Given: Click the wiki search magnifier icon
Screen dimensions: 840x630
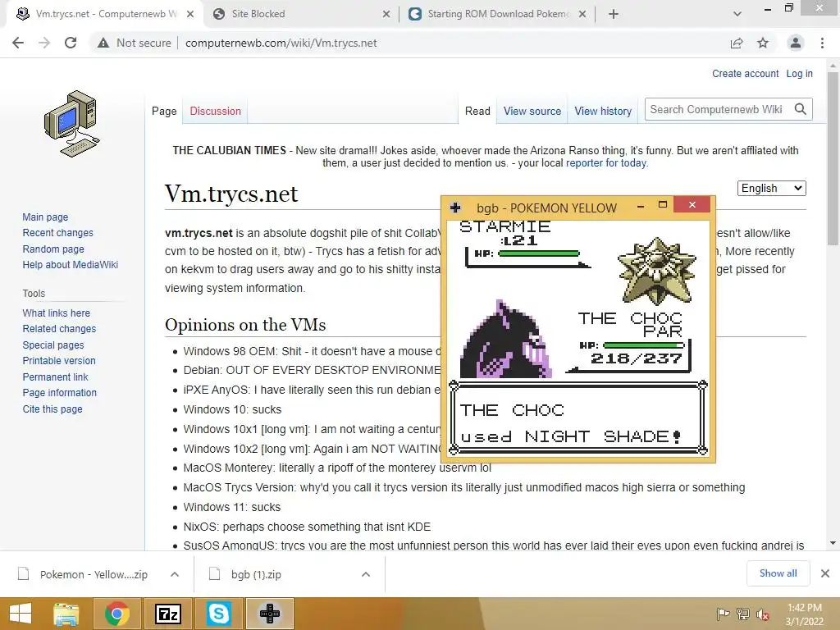Looking at the screenshot, I should click(x=801, y=109).
